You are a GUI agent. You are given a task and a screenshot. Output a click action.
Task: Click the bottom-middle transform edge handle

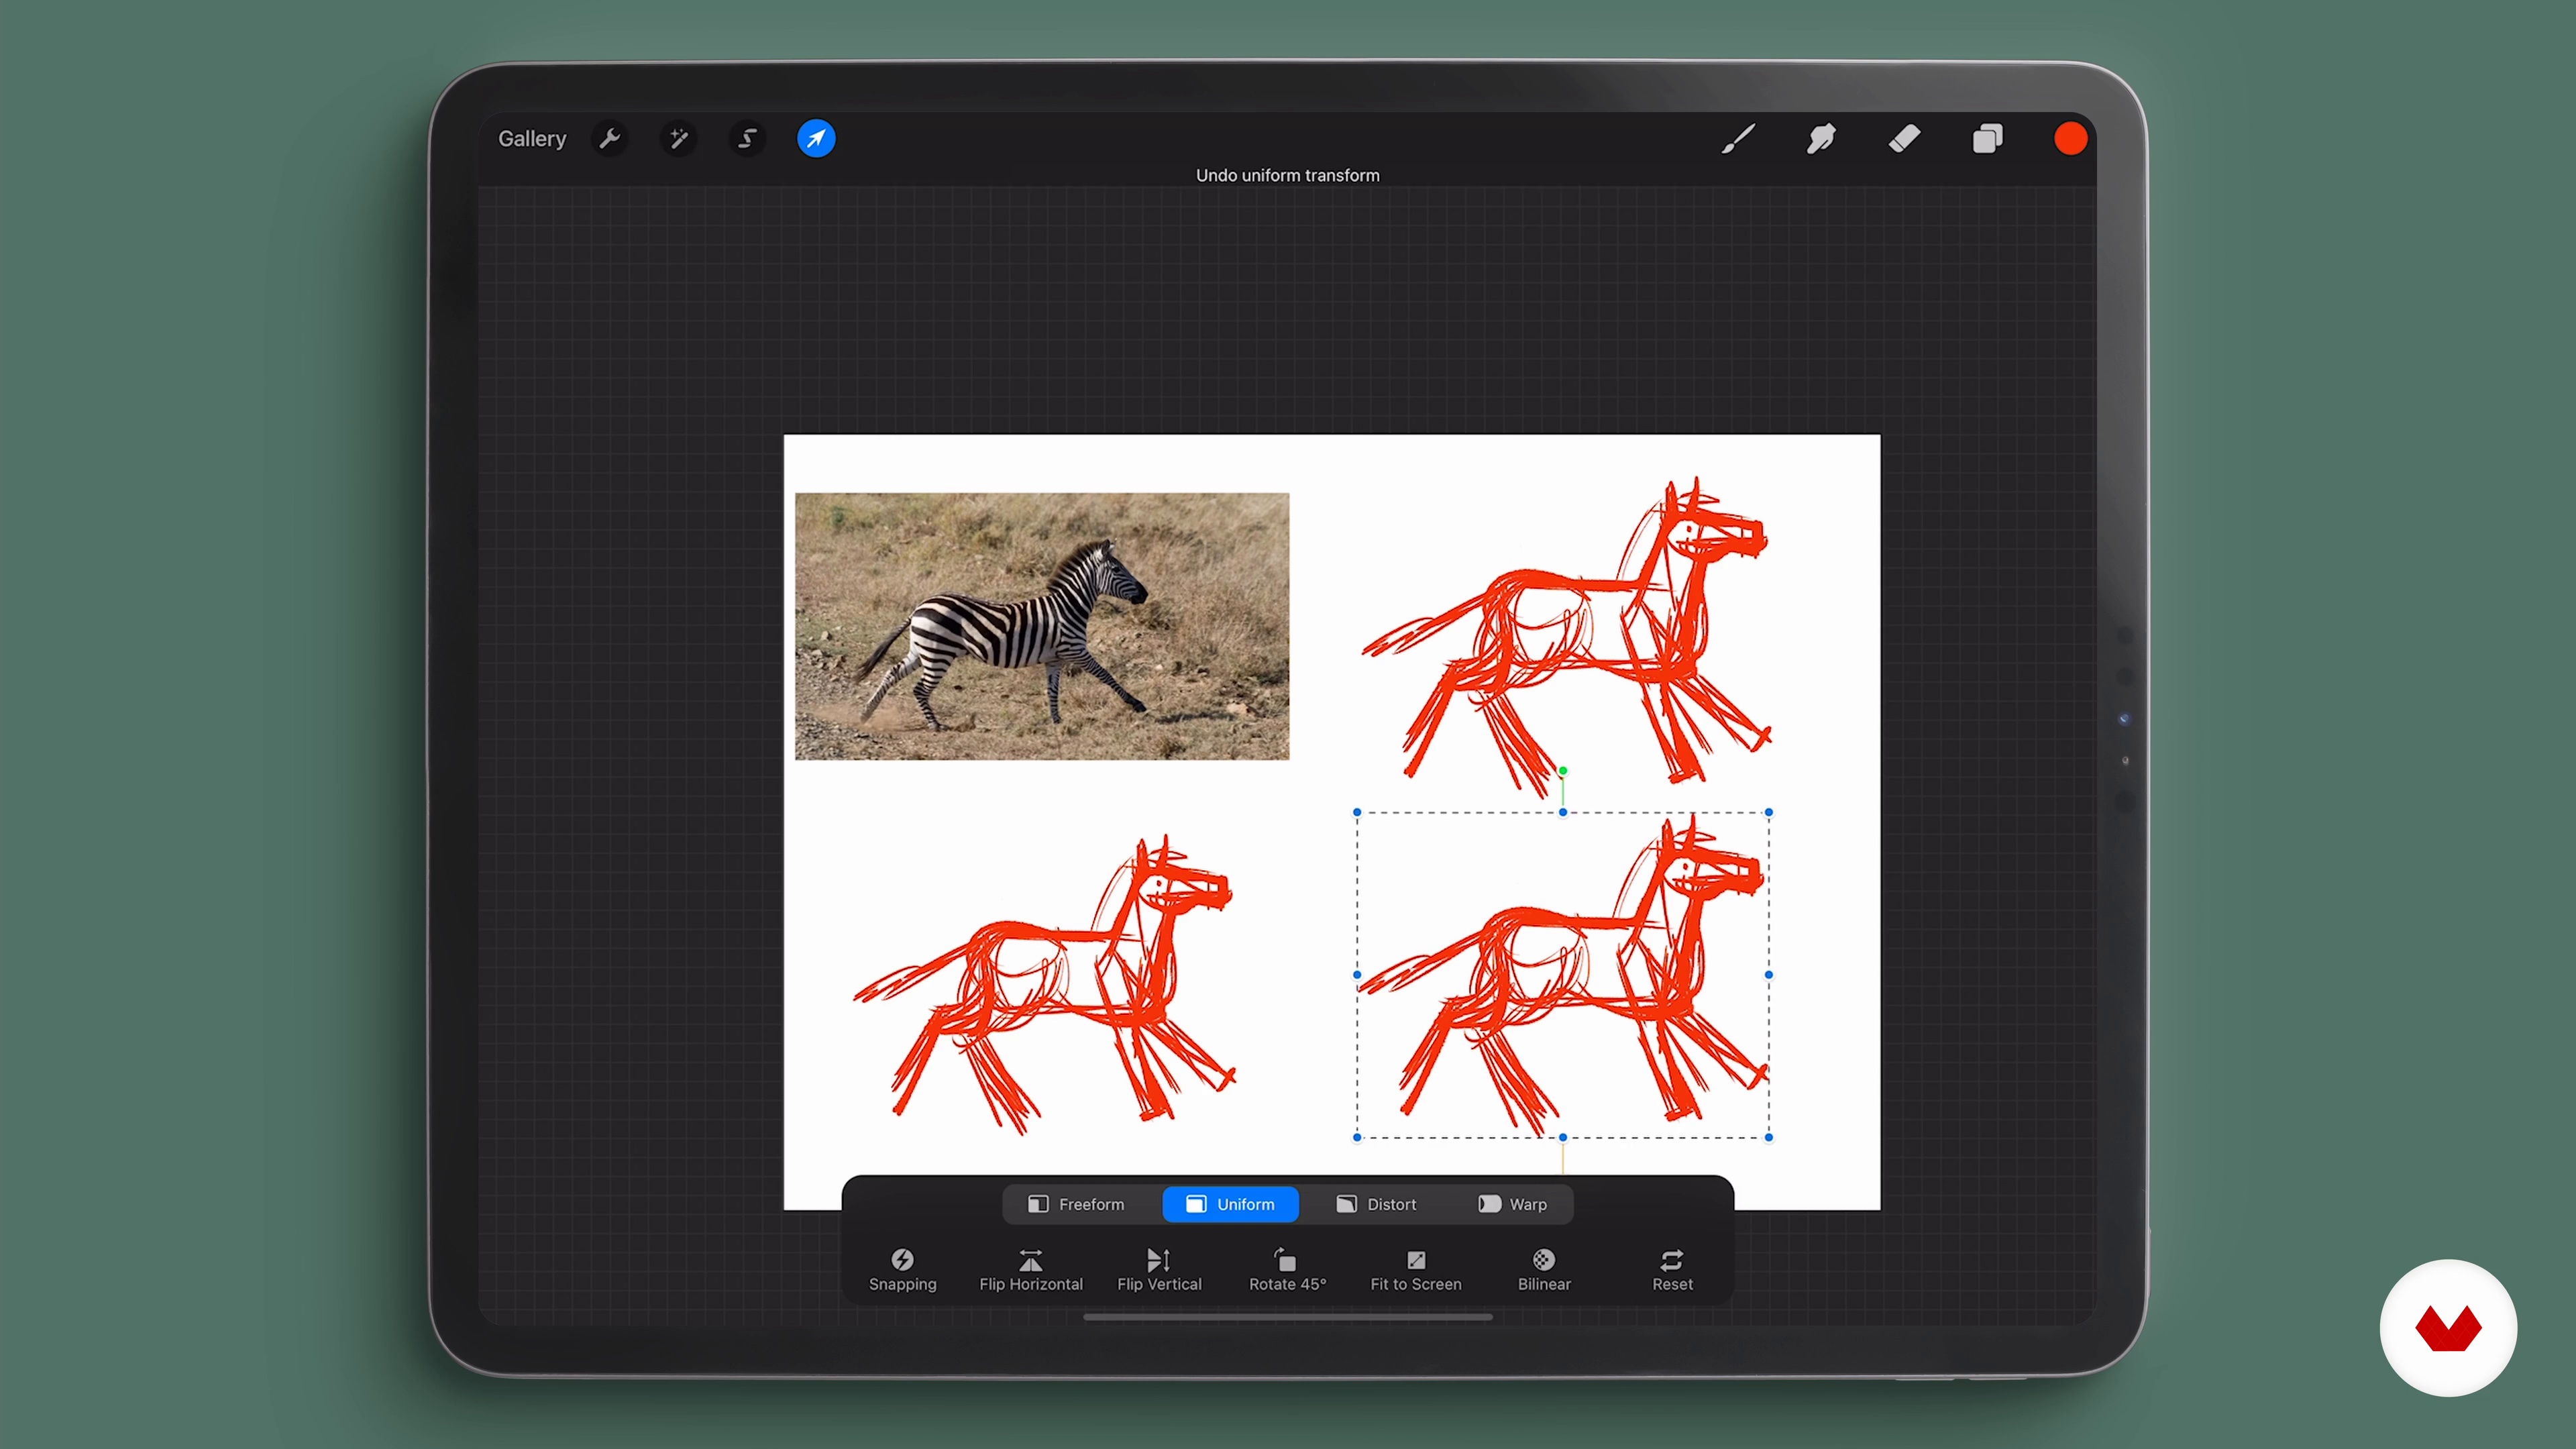point(1563,1137)
